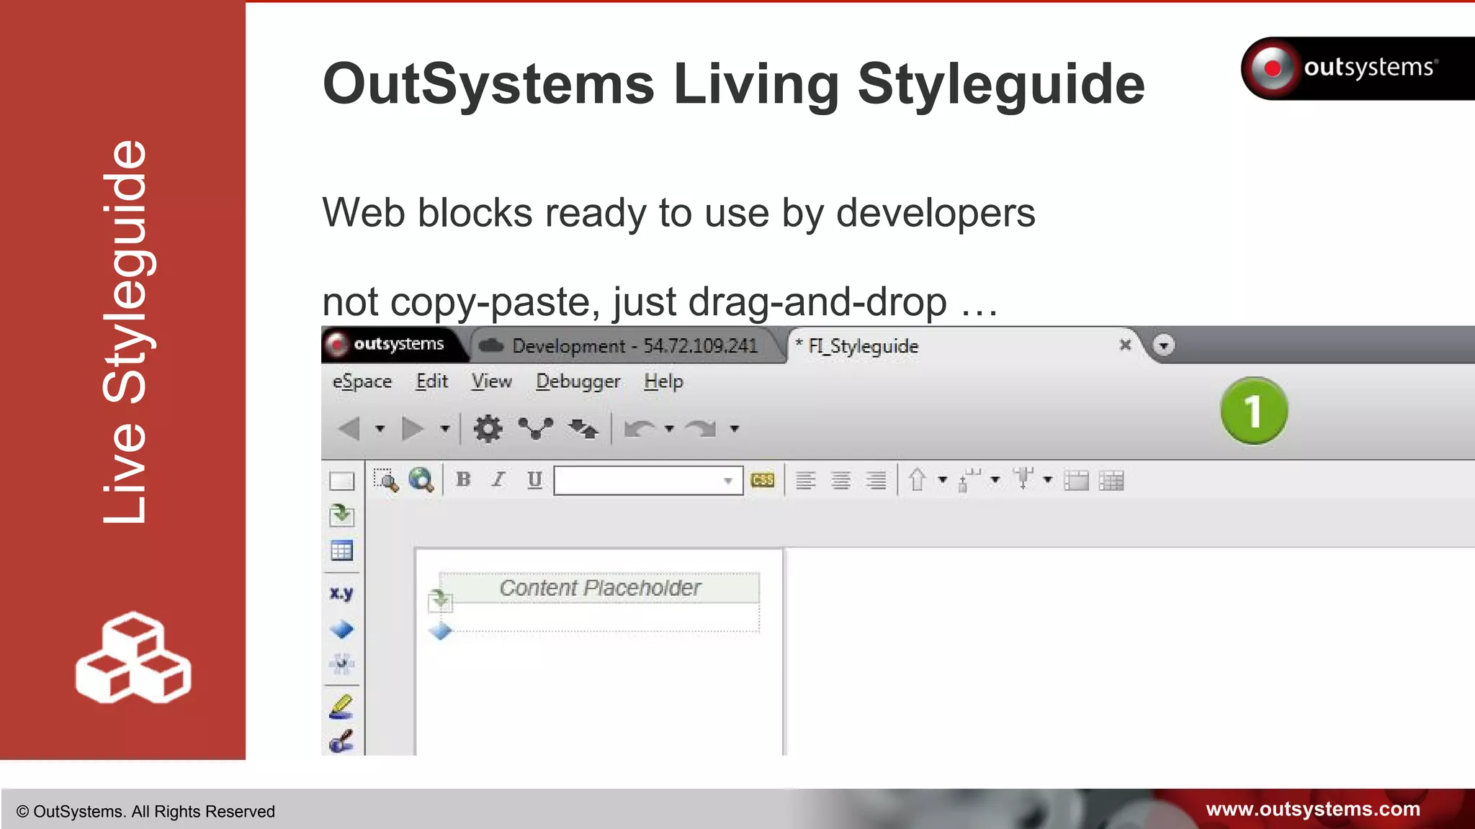Open the eSpace menu

point(362,381)
